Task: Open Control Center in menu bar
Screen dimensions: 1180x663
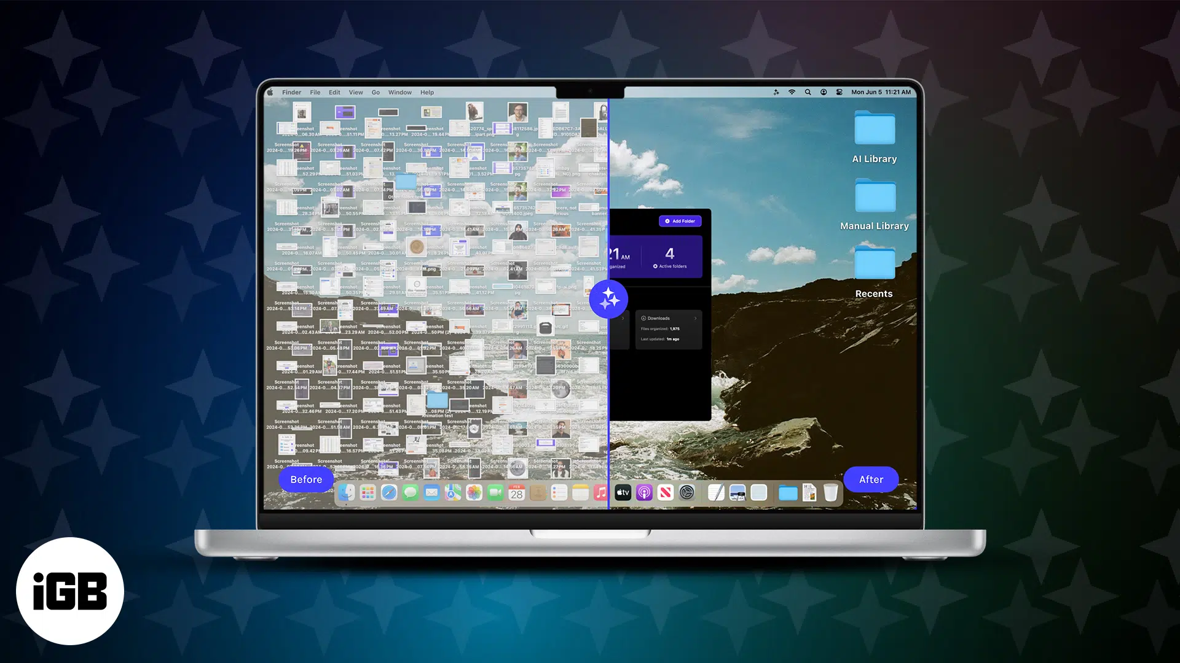Action: [x=839, y=92]
